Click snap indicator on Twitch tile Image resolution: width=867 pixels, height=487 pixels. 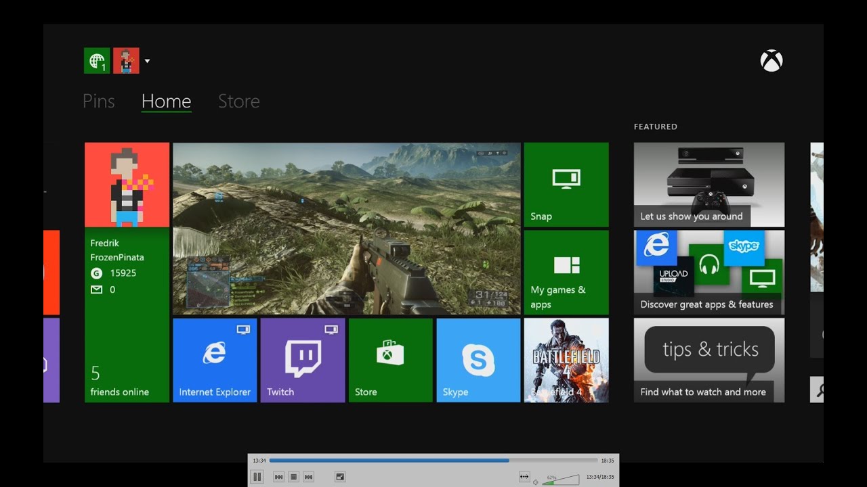coord(331,329)
